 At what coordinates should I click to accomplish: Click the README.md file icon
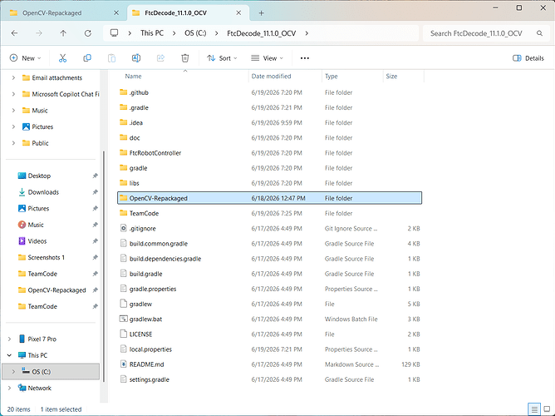pyautogui.click(x=123, y=364)
